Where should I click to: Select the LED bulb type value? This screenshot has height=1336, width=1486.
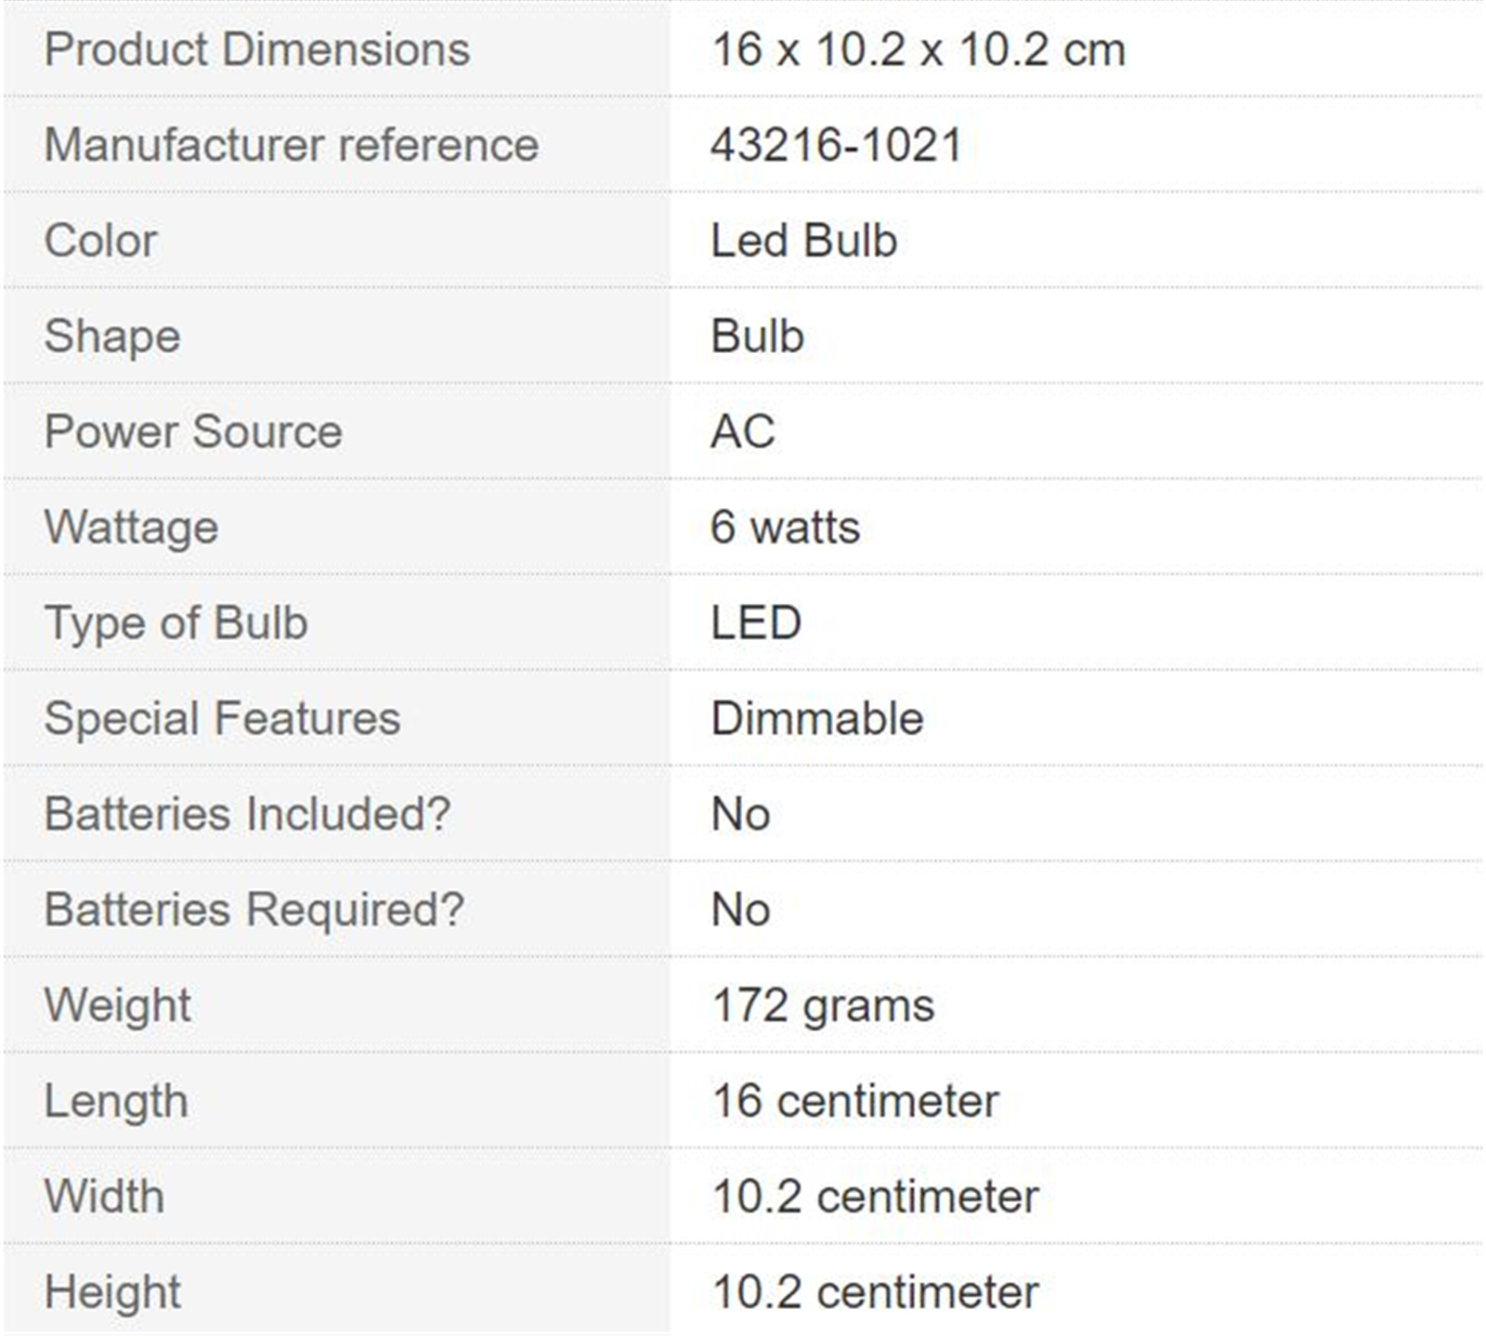756,623
